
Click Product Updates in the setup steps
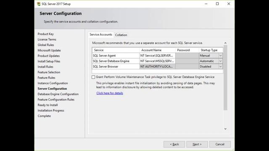point(49,56)
